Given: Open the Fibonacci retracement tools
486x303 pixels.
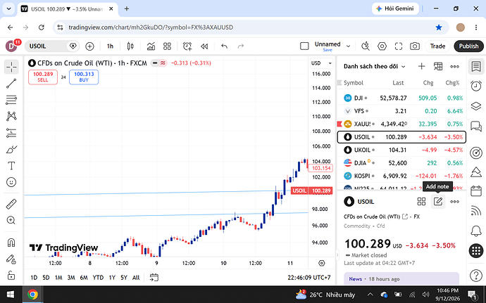Looking at the screenshot, I should [x=11, y=100].
